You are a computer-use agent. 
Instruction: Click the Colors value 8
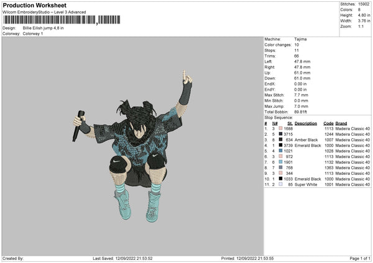pyautogui.click(x=359, y=10)
